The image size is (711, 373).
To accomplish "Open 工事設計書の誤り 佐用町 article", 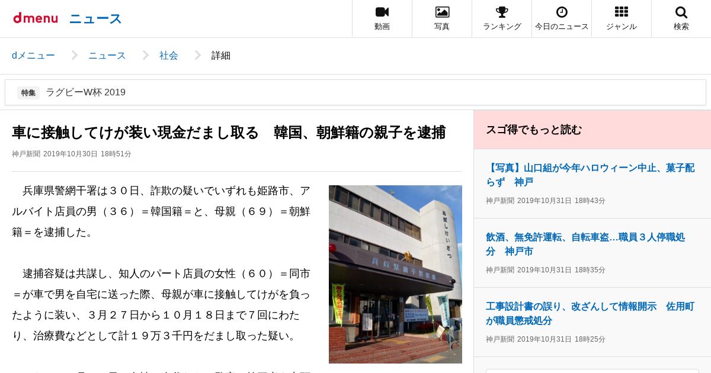I will coord(590,313).
